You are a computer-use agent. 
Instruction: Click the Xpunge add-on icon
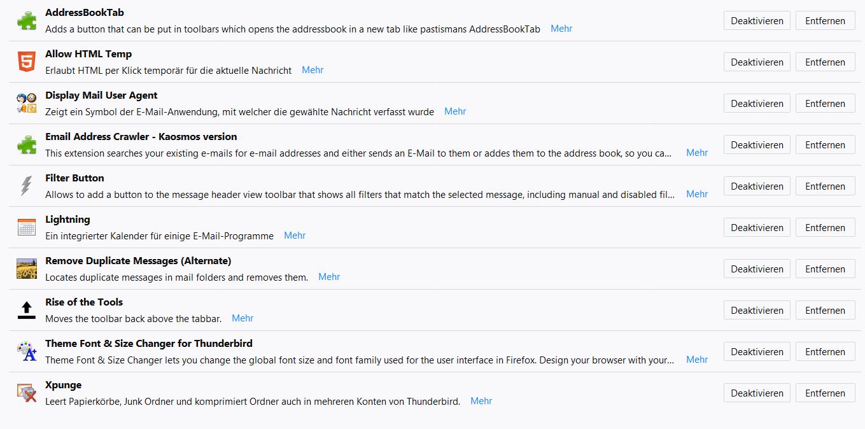(x=27, y=393)
